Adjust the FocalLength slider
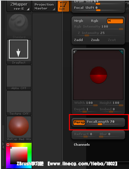 [x=105, y=122]
